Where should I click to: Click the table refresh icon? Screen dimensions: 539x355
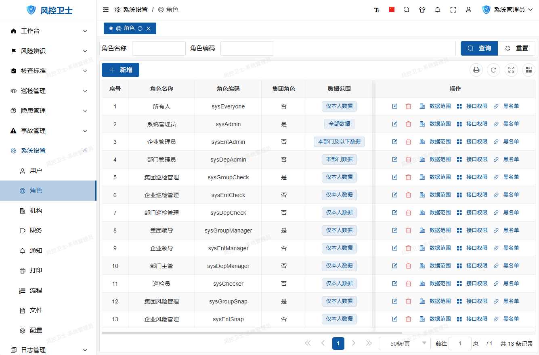[493, 70]
